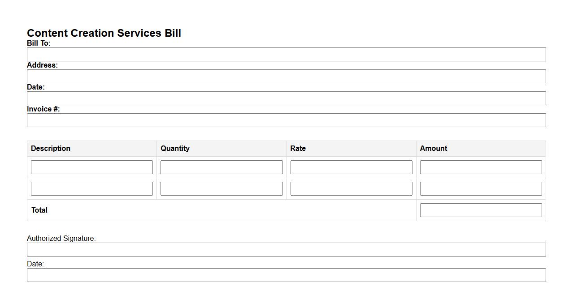Focus the Address text field
The width and height of the screenshot is (573, 291).
click(286, 77)
